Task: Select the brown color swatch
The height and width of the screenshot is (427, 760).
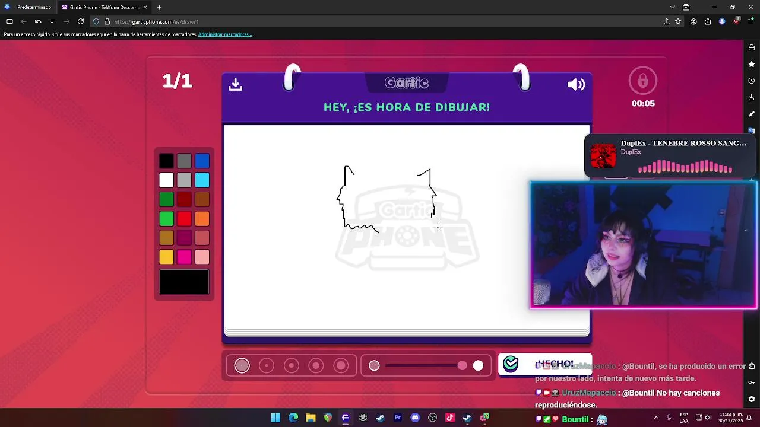Action: pyautogui.click(x=202, y=199)
